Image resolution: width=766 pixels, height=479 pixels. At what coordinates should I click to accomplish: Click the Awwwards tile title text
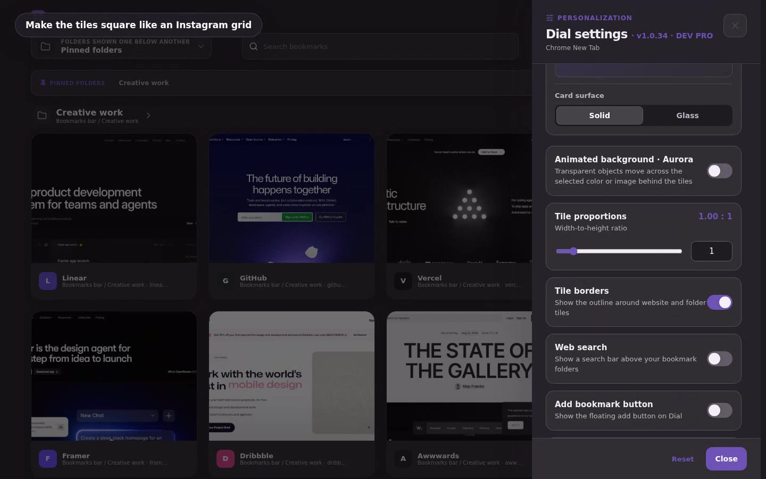coord(438,456)
